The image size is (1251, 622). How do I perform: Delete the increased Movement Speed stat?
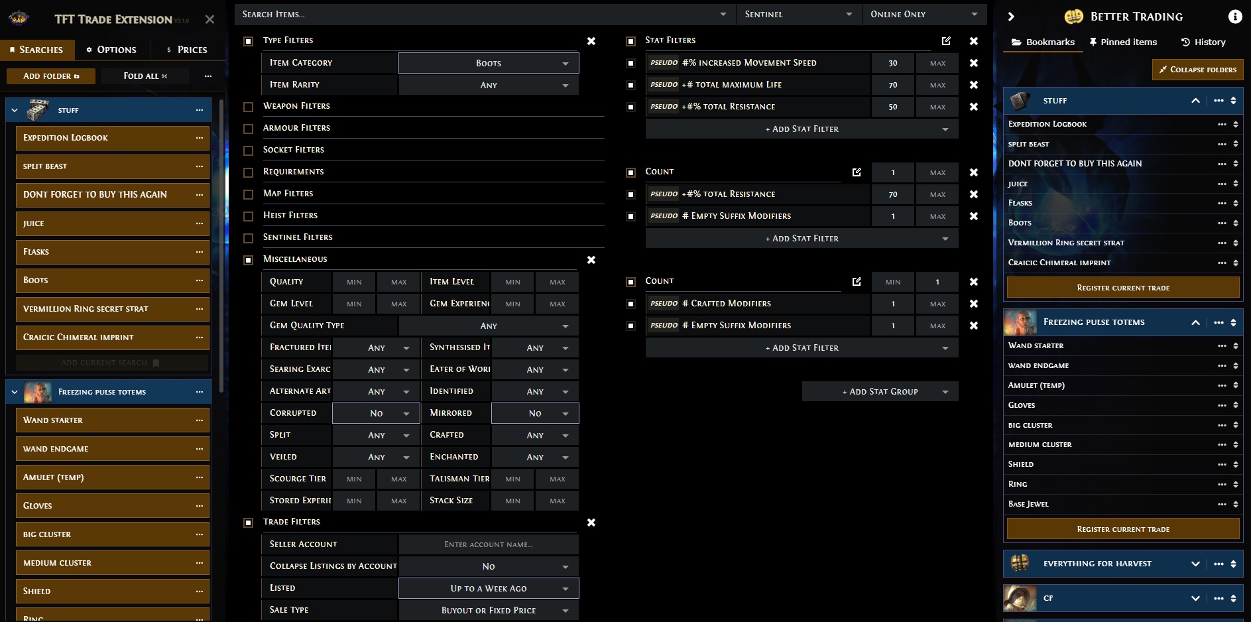(x=974, y=63)
